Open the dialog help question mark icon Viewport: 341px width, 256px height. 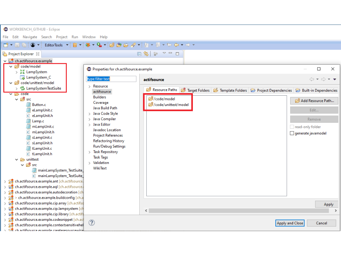[92, 223]
